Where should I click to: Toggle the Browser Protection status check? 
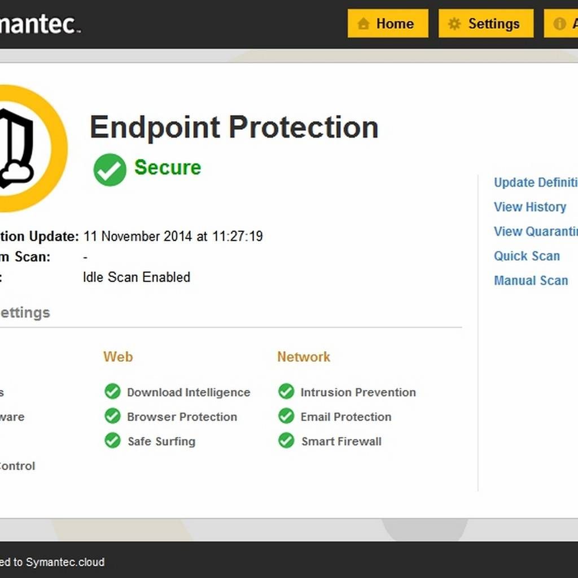(112, 416)
